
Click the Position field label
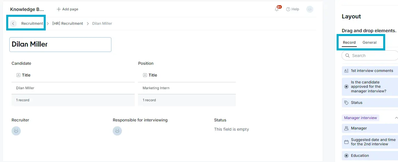pos(146,63)
